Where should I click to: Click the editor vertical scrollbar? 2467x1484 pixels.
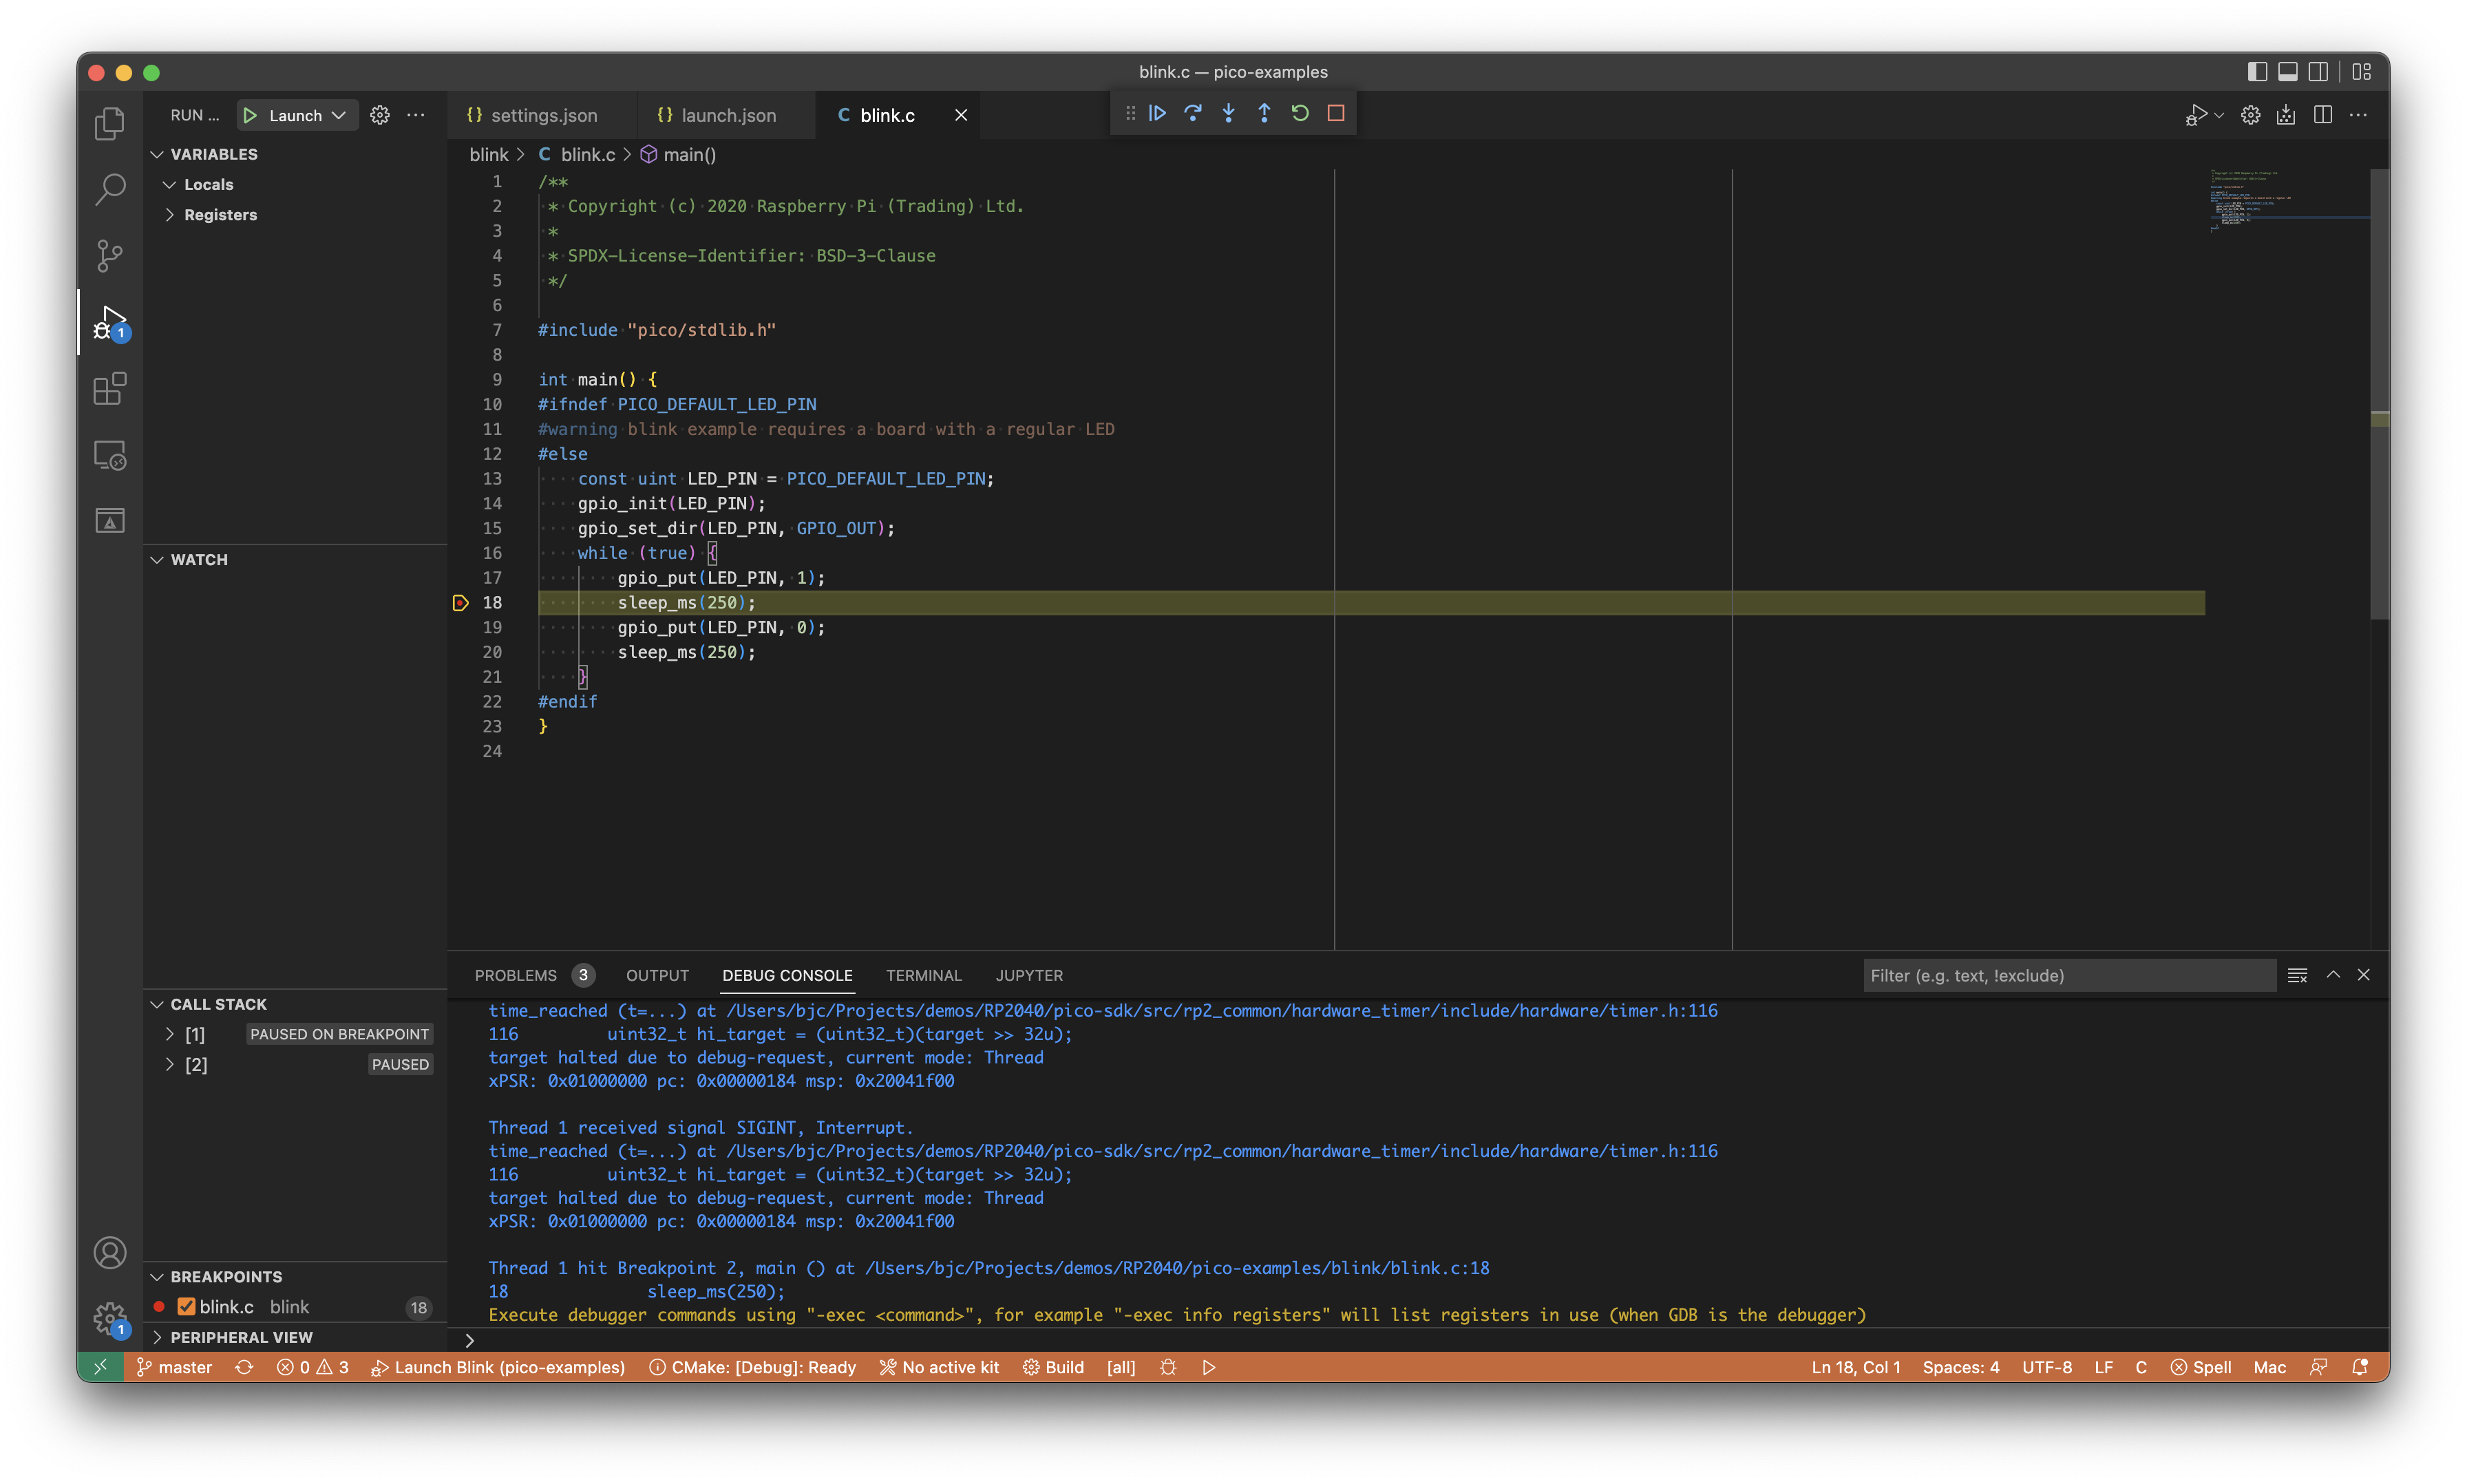click(2379, 395)
